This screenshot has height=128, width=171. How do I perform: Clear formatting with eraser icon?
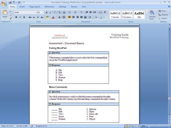55,12
